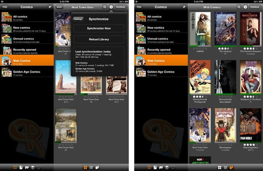Tap Continue in the Next Town Over header
The width and height of the screenshot is (263, 171).
click(120, 7)
